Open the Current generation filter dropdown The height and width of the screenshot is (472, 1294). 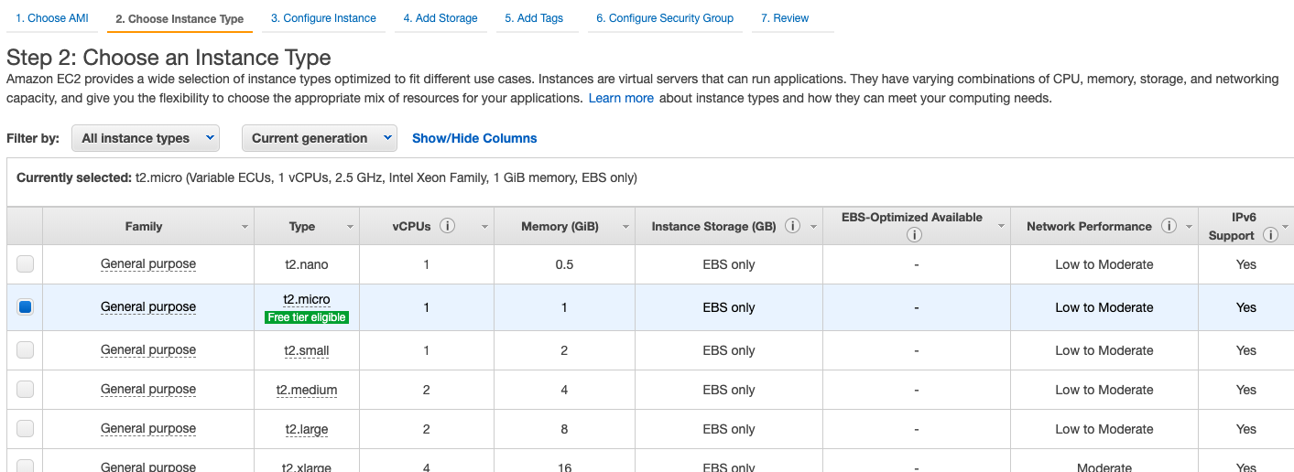pos(319,138)
